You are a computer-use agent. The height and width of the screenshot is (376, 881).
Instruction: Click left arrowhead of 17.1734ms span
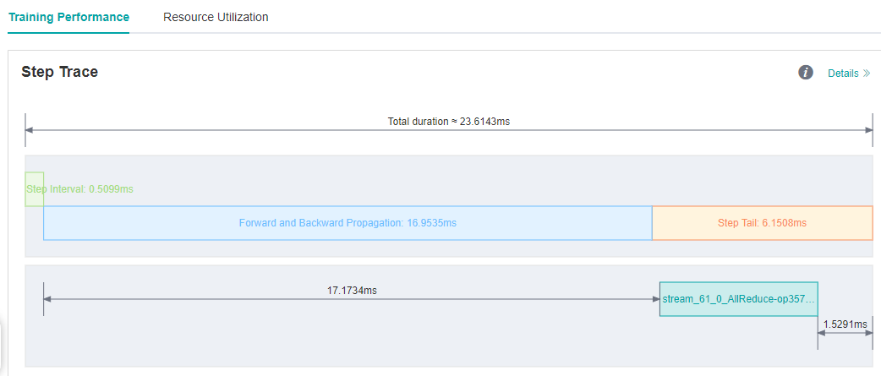click(x=47, y=299)
